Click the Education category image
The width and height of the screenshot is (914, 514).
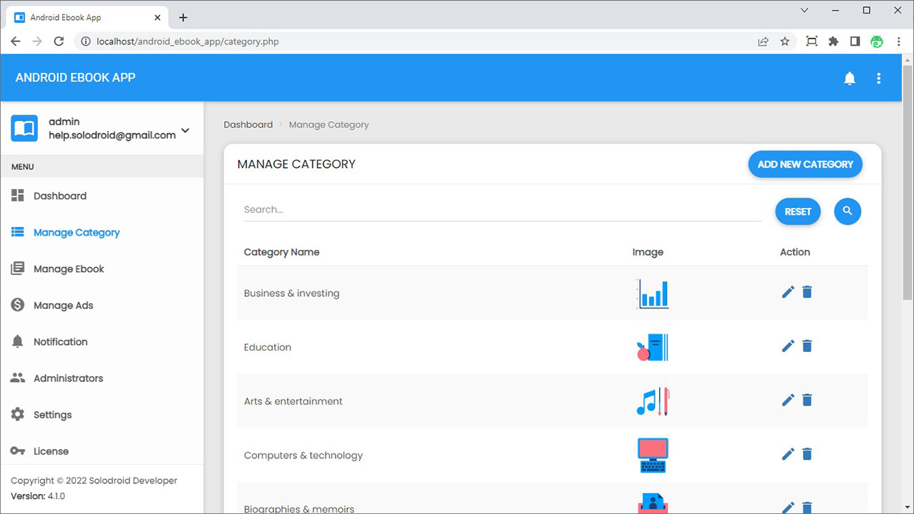(652, 347)
